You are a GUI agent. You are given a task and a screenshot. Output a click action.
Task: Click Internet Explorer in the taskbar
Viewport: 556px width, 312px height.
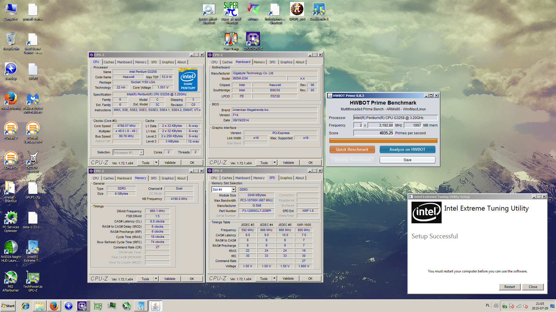[x=25, y=306]
